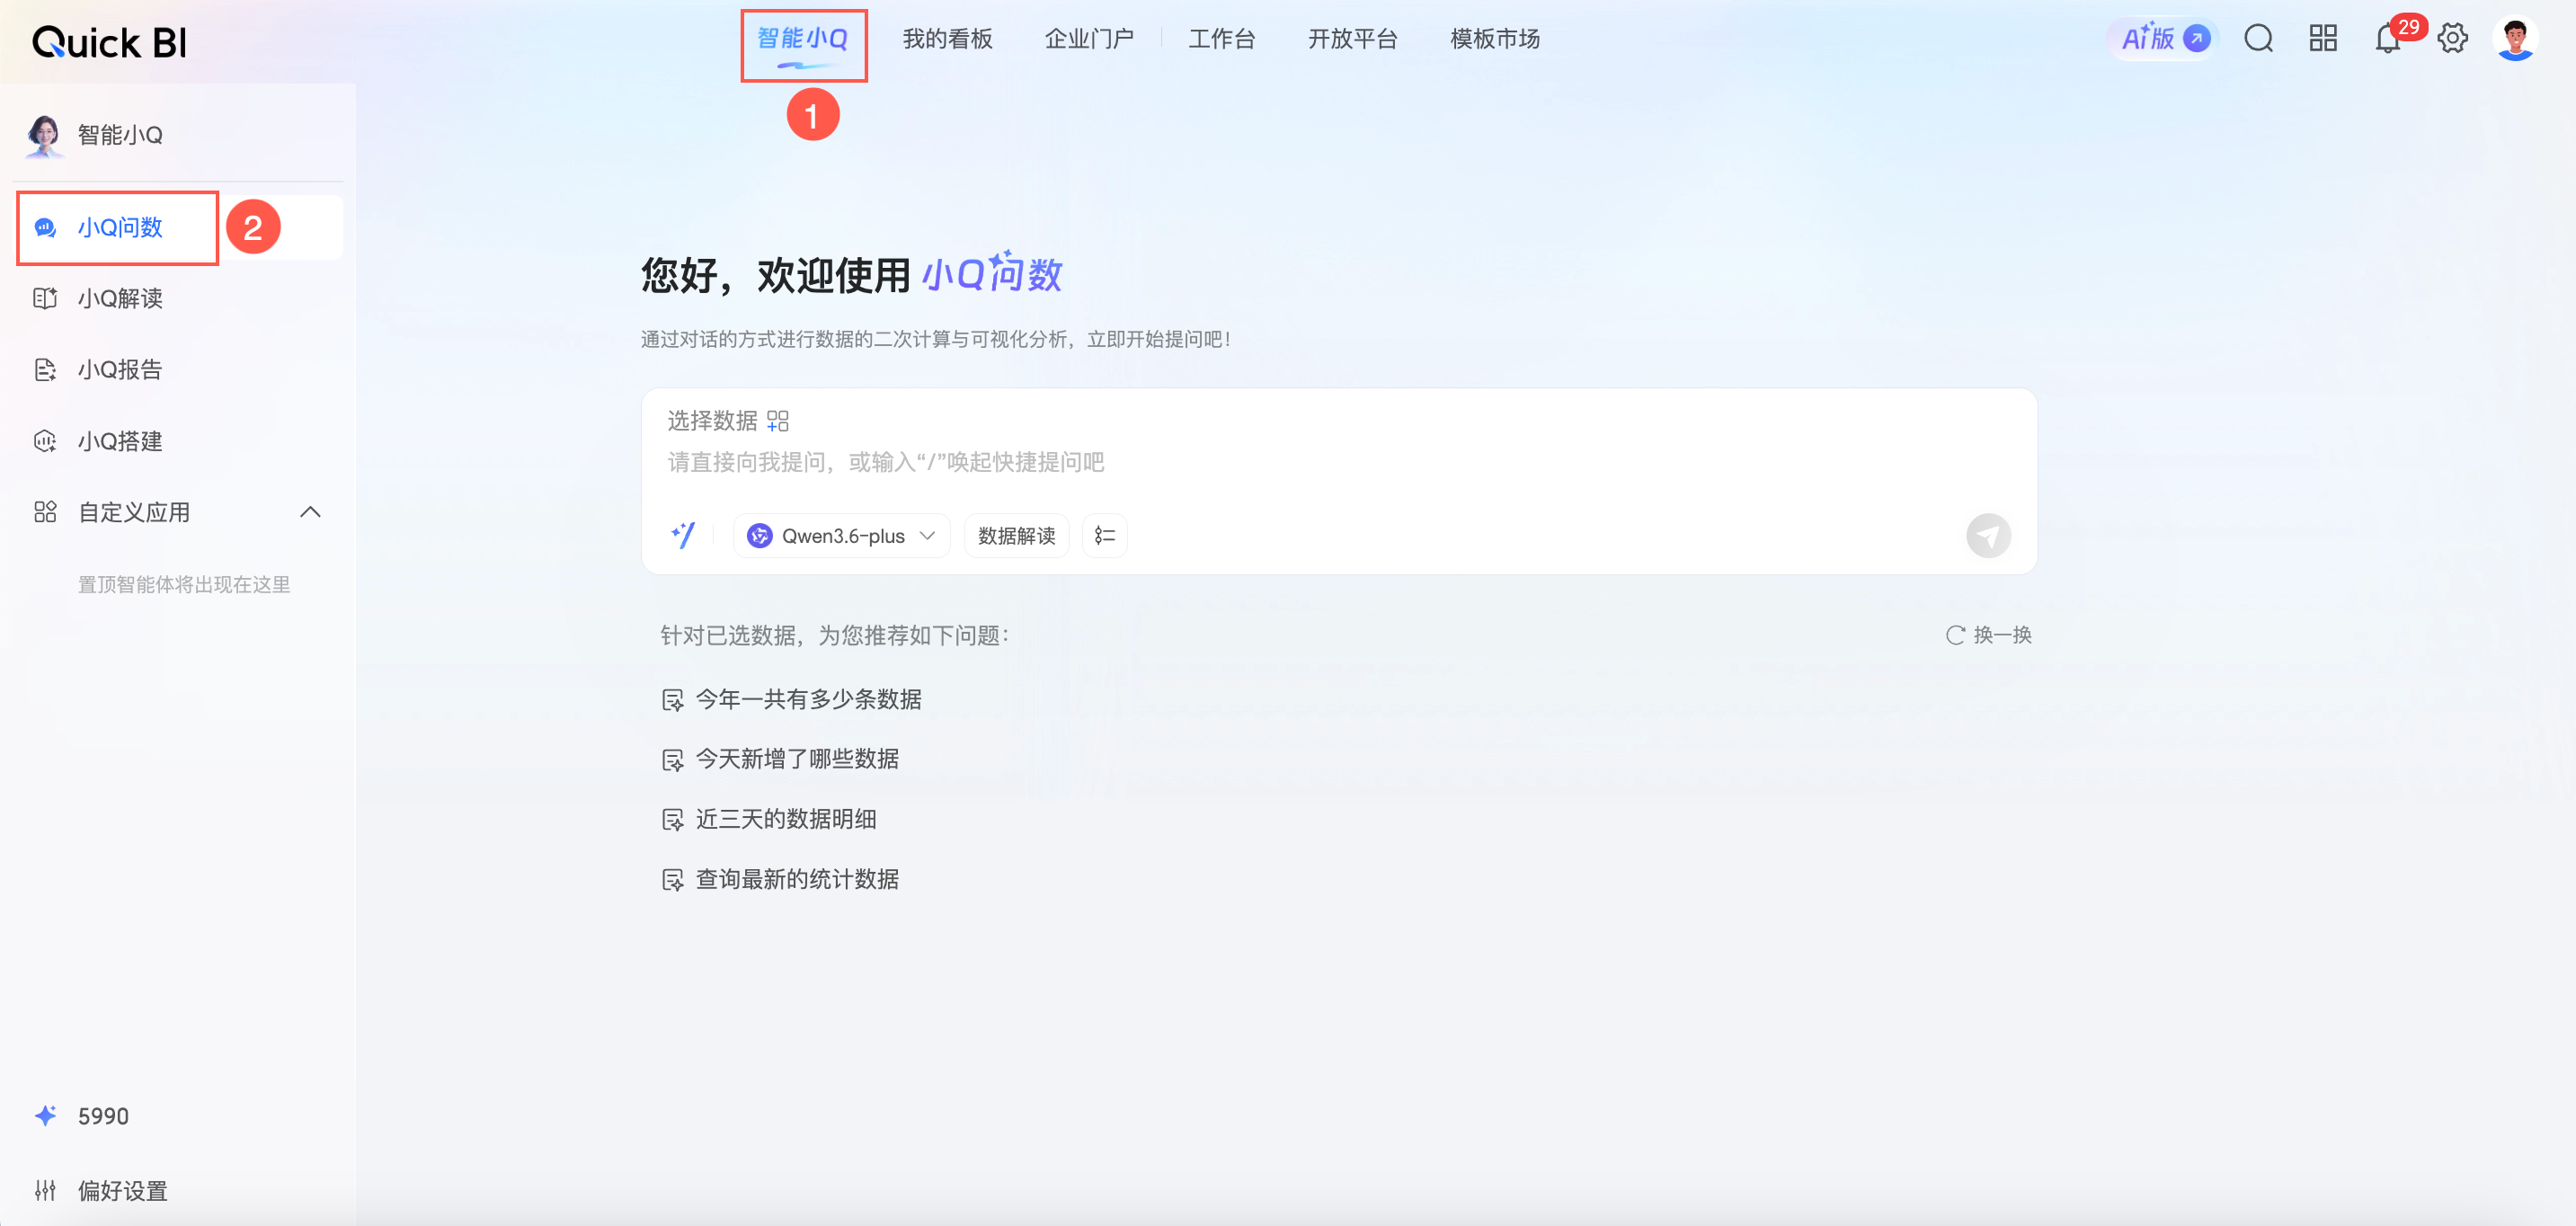Click the 小Q报告 document icon
The height and width of the screenshot is (1226, 2576).
(x=45, y=370)
